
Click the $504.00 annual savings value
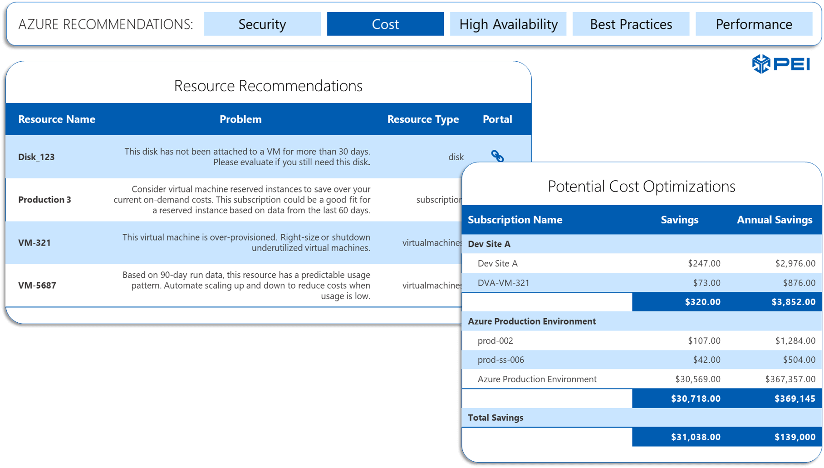tap(799, 360)
